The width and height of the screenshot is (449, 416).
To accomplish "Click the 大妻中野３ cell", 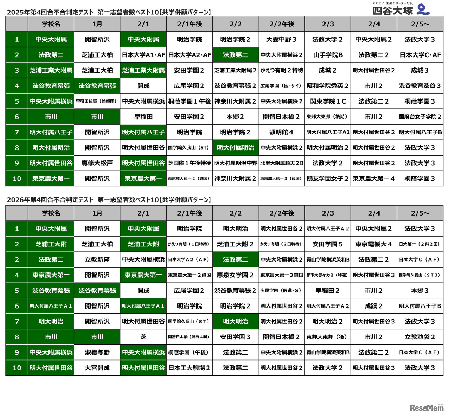I will point(282,39).
